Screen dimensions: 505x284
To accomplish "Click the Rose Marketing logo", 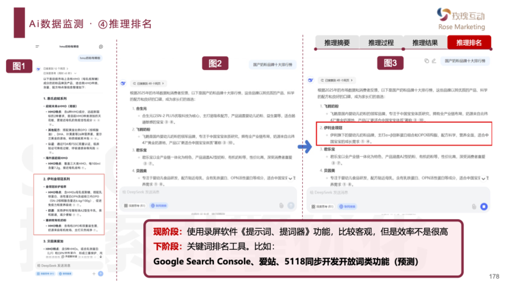I will pos(461,18).
